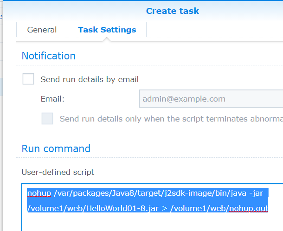Click the Notification section heading
283x231 pixels.
[49, 56]
